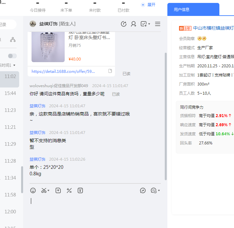Open the detail.1688.com product link
The width and height of the screenshot is (234, 228).
[x=63, y=71]
